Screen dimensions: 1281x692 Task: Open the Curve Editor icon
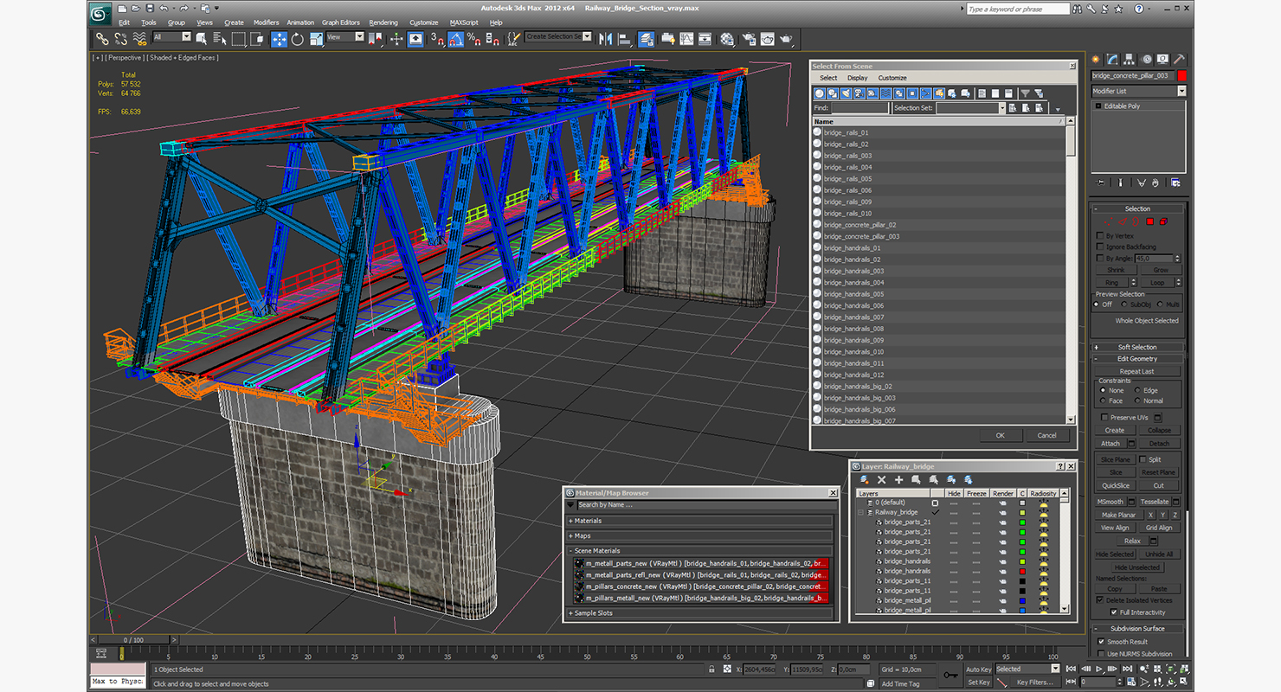click(x=687, y=39)
